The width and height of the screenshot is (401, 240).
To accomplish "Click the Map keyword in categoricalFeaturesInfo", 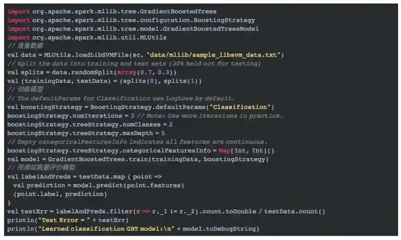I will pyautogui.click(x=224, y=151).
